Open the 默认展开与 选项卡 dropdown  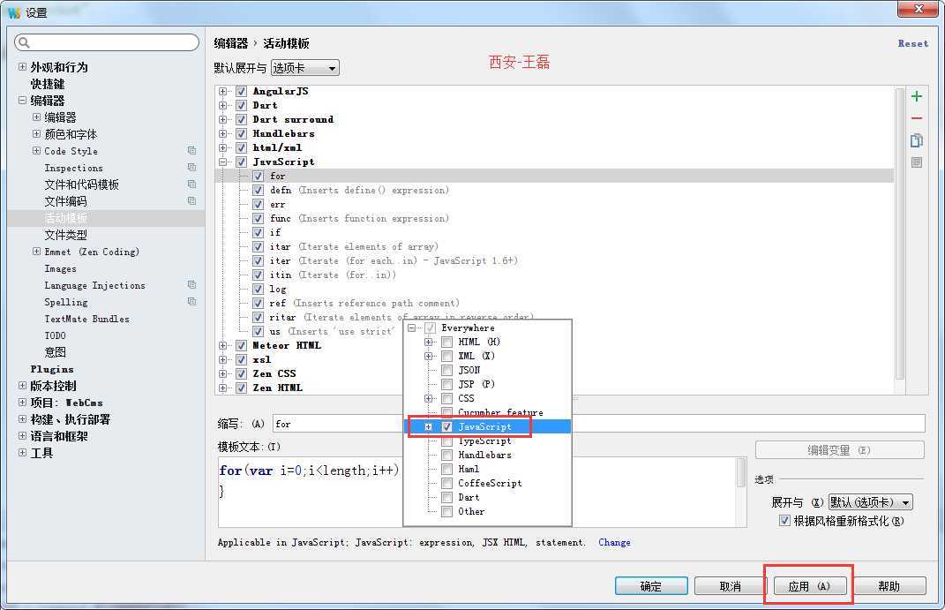pos(305,68)
